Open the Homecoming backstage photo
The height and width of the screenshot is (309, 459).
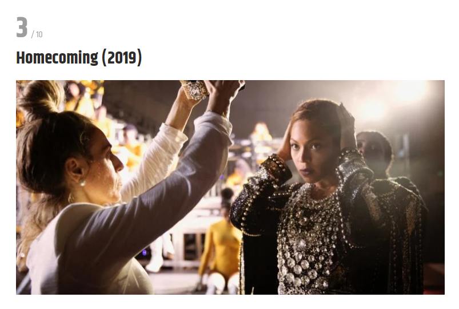tap(230, 187)
